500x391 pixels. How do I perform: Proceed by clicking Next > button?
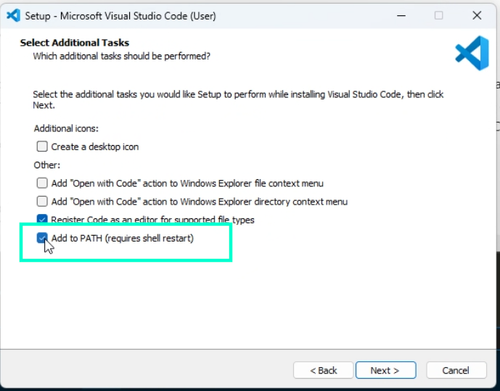coord(385,370)
